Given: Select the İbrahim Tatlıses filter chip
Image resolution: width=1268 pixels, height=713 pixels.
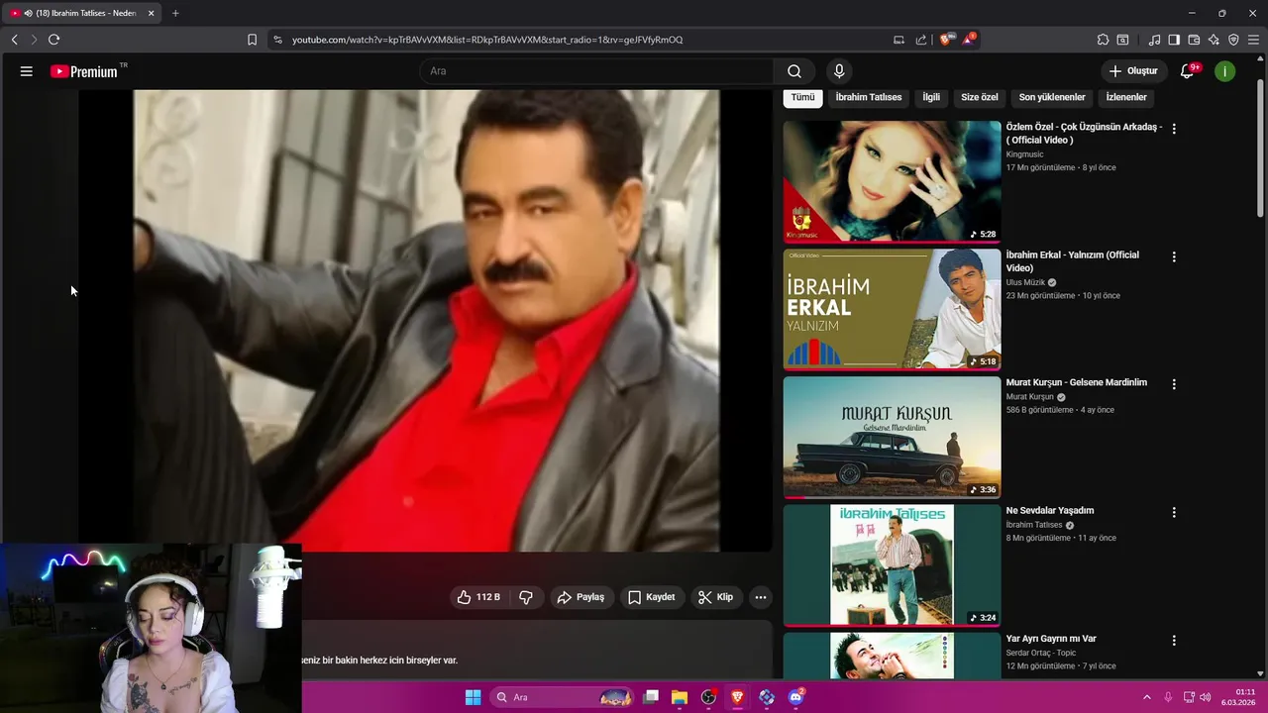Looking at the screenshot, I should (x=869, y=97).
